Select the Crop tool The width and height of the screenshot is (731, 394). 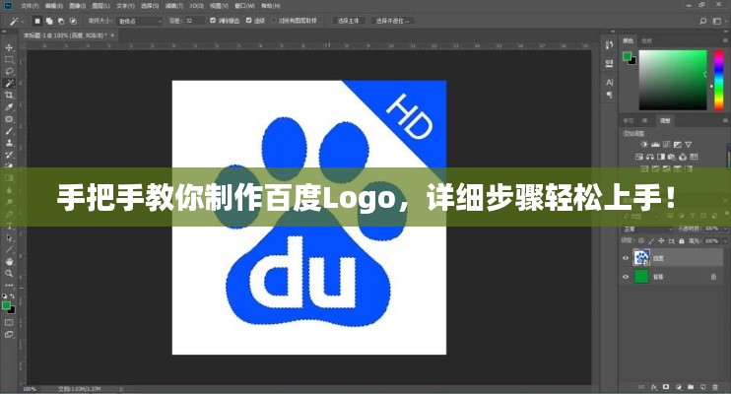pos(9,95)
